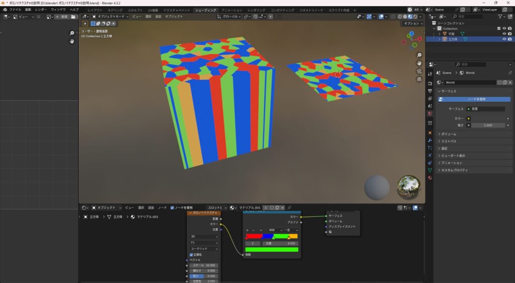
Task: Click 新規 new image button
Action: coord(62,17)
